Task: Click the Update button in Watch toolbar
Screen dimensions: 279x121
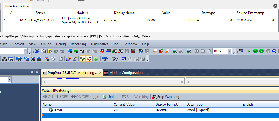Action: [111, 97]
